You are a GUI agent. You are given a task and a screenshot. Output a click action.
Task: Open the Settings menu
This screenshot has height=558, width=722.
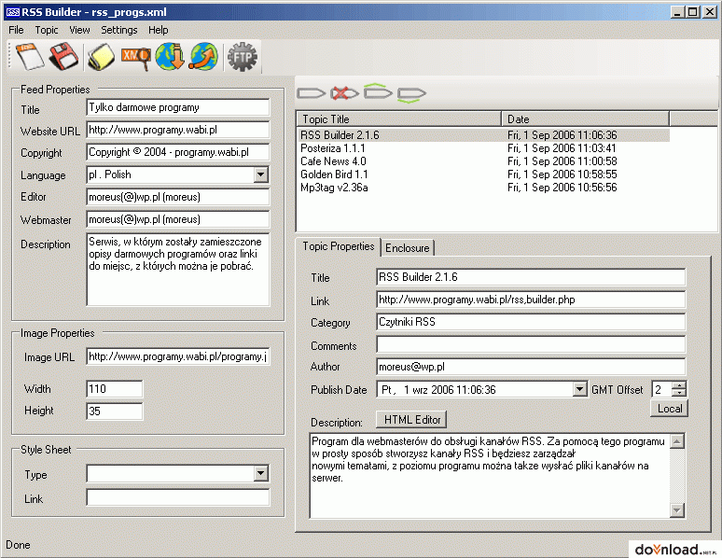coord(119,30)
